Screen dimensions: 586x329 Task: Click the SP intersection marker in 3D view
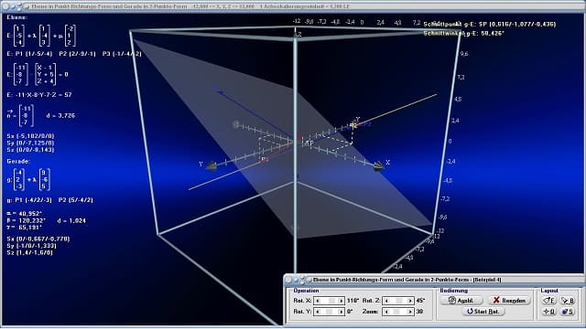click(309, 143)
